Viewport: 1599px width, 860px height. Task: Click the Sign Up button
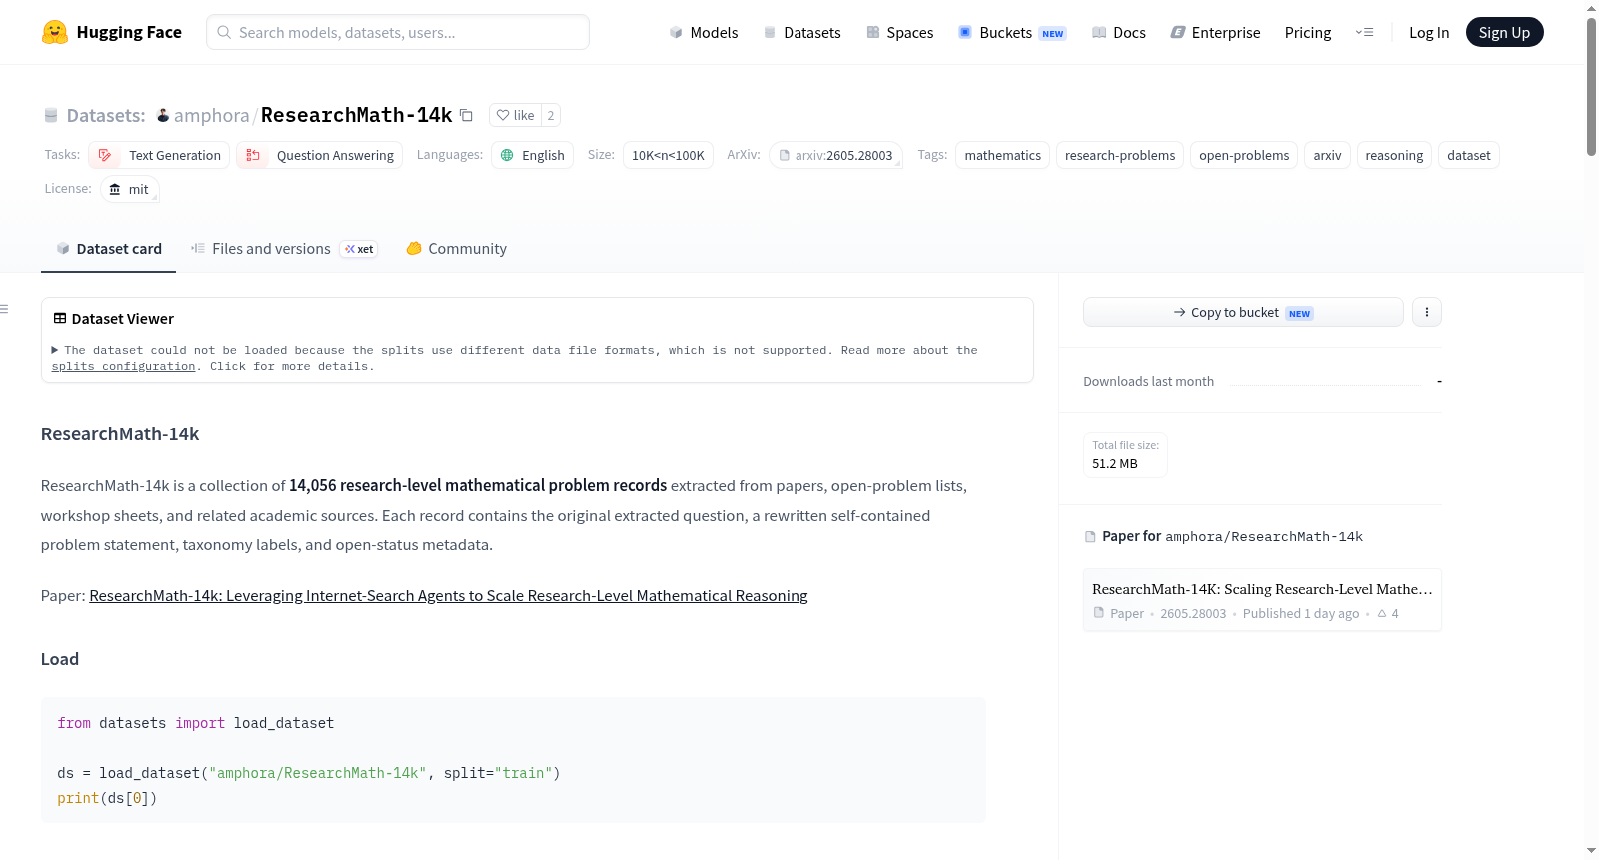pos(1504,32)
